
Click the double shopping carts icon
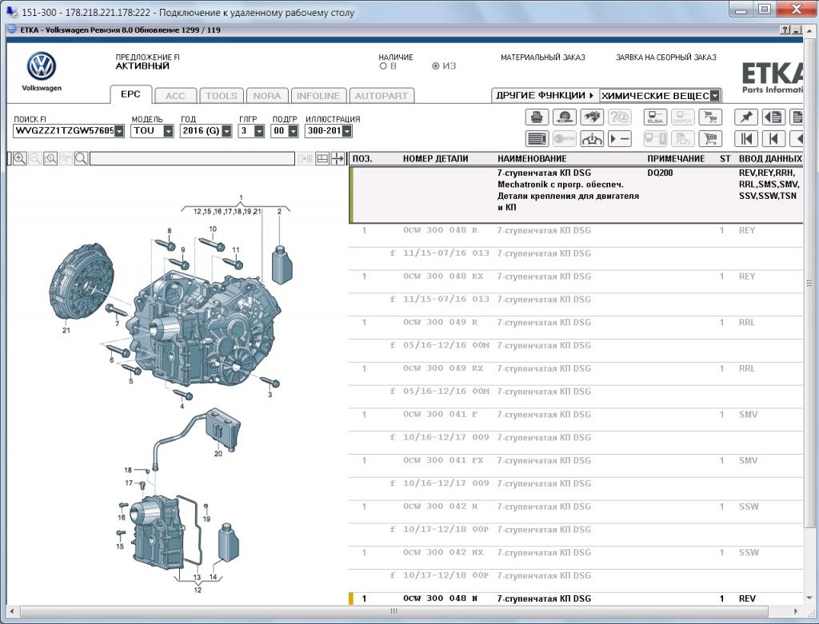(x=710, y=117)
